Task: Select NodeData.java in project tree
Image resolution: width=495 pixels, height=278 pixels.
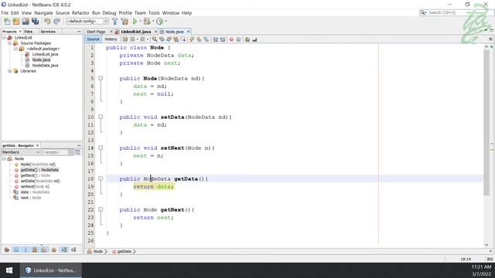Action: [45, 66]
